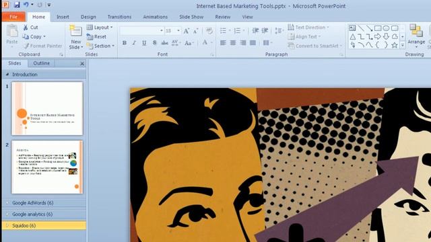
Task: Click the Save icon in quick access toolbar
Action: (x=17, y=5)
